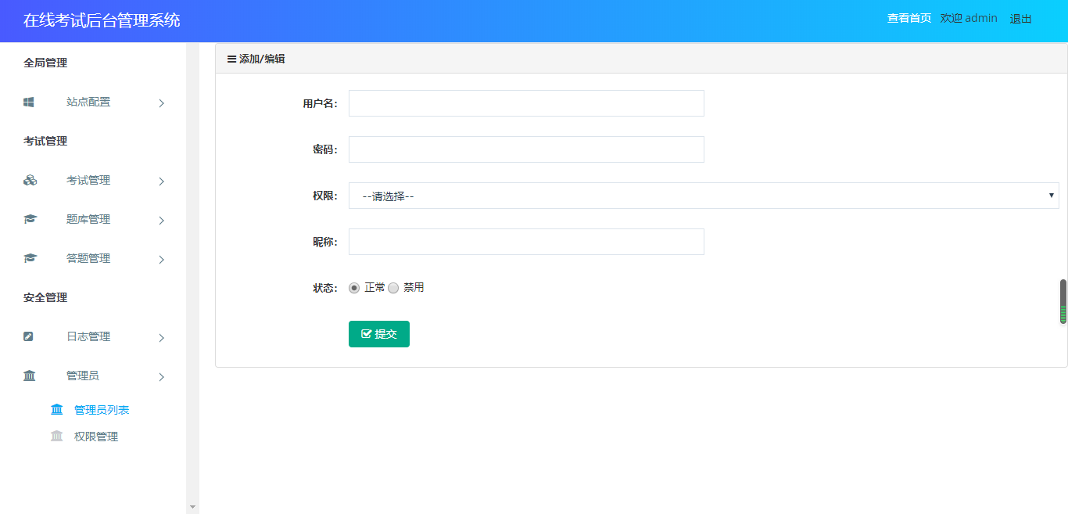Open the 考试管理 submenu item
This screenshot has height=514, width=1068.
click(88, 180)
